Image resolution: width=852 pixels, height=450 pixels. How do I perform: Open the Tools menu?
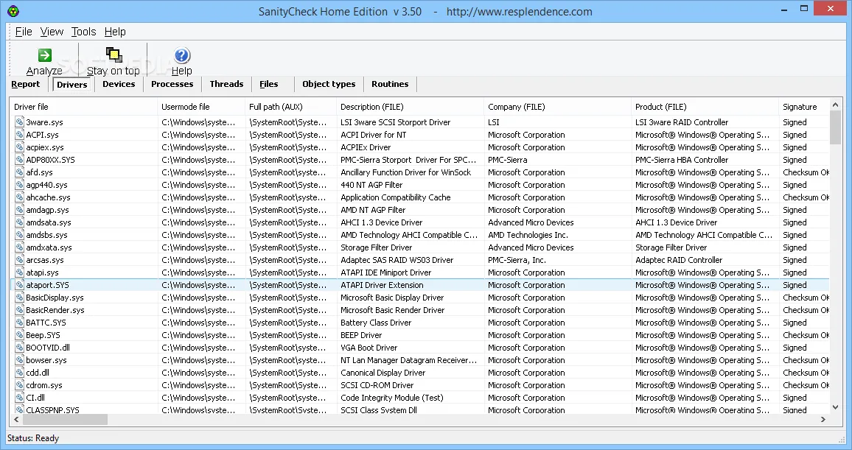coord(84,32)
